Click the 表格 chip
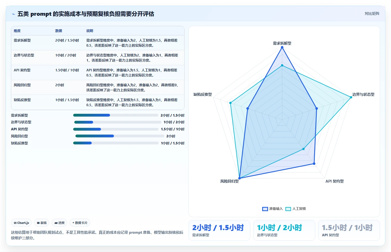This screenshot has height=252, width=391. coord(42,223)
